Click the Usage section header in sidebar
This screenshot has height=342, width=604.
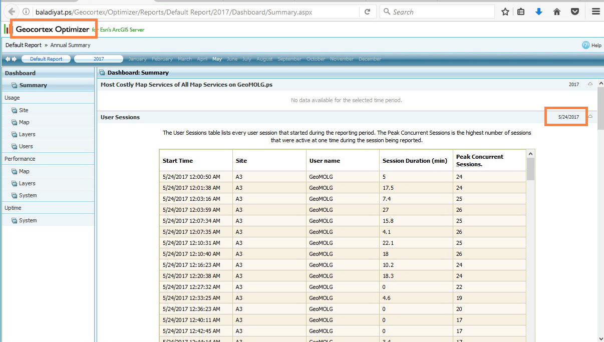click(x=48, y=98)
